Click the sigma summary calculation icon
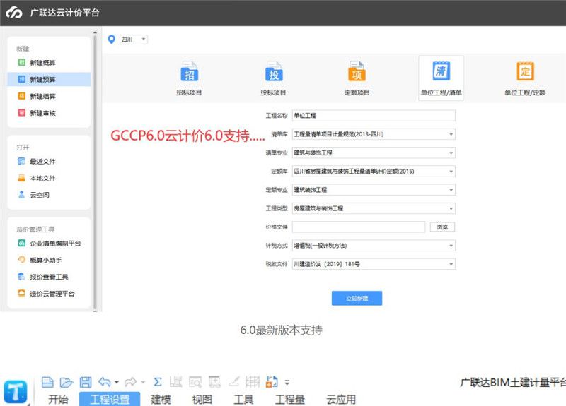The height and width of the screenshot is (406, 566). click(x=157, y=382)
